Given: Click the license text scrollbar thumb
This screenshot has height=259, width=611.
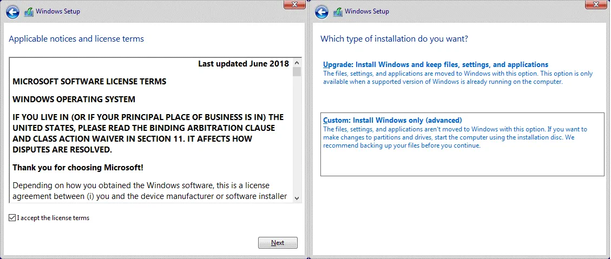Looking at the screenshot, I should tap(297, 72).
